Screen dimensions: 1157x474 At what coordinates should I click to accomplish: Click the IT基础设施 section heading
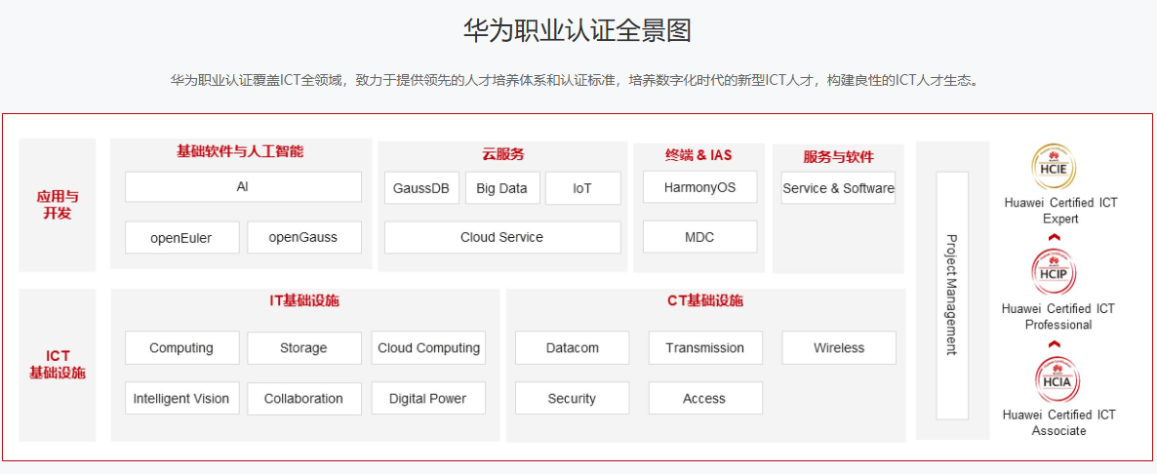click(304, 300)
